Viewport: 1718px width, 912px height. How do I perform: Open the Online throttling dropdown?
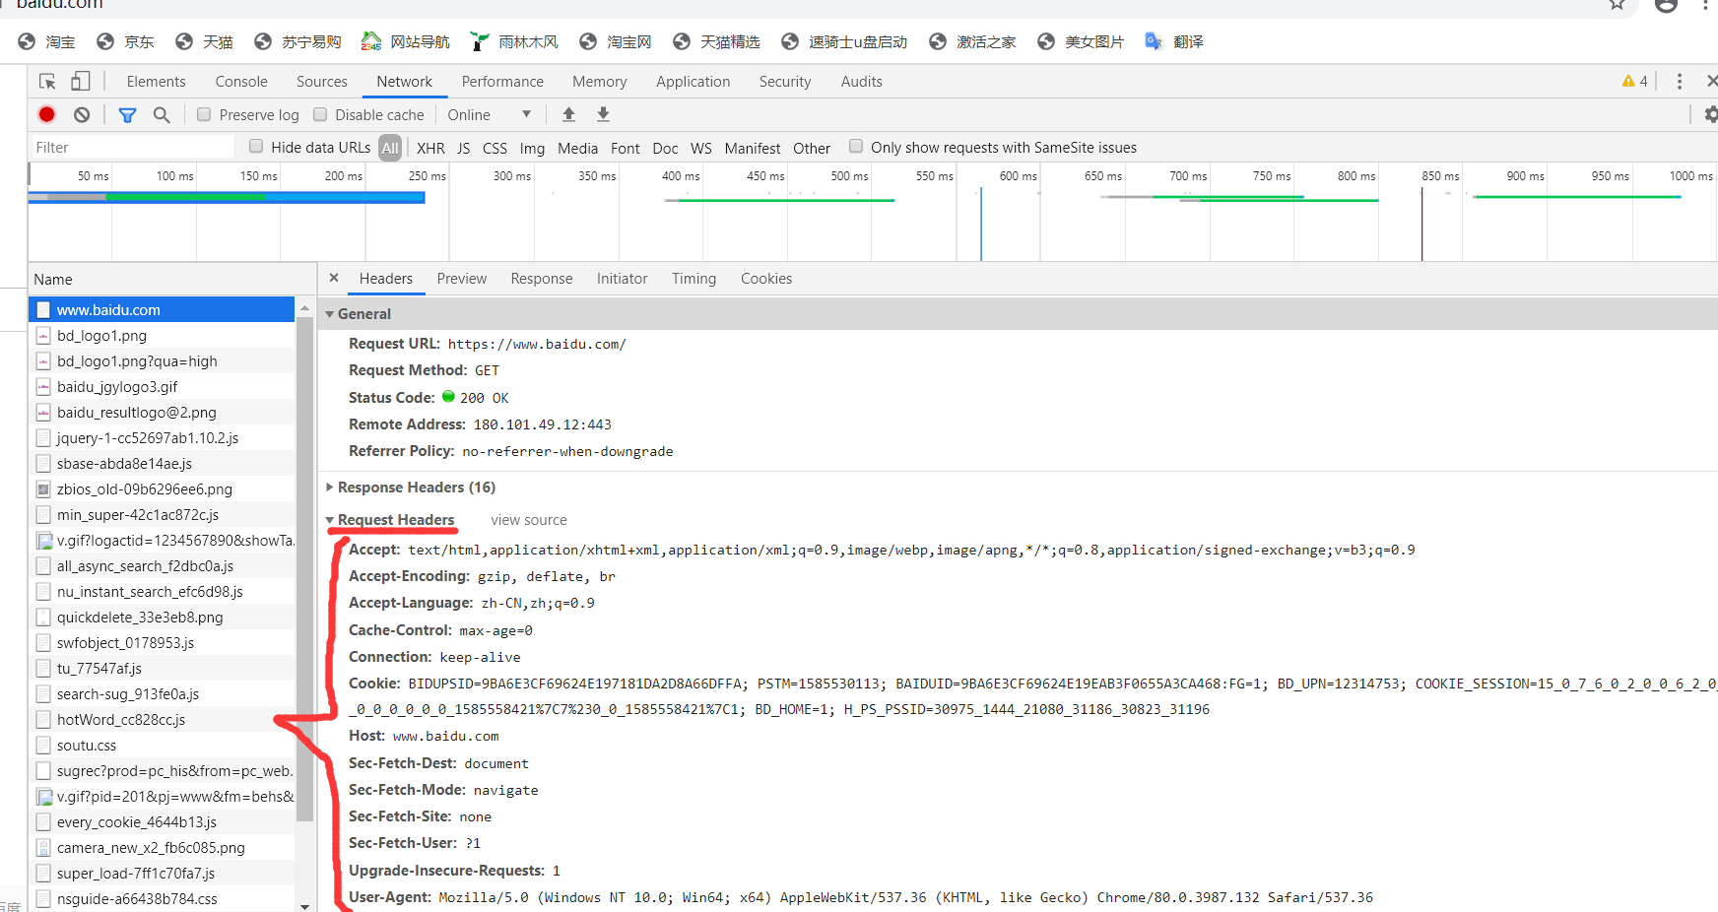490,114
